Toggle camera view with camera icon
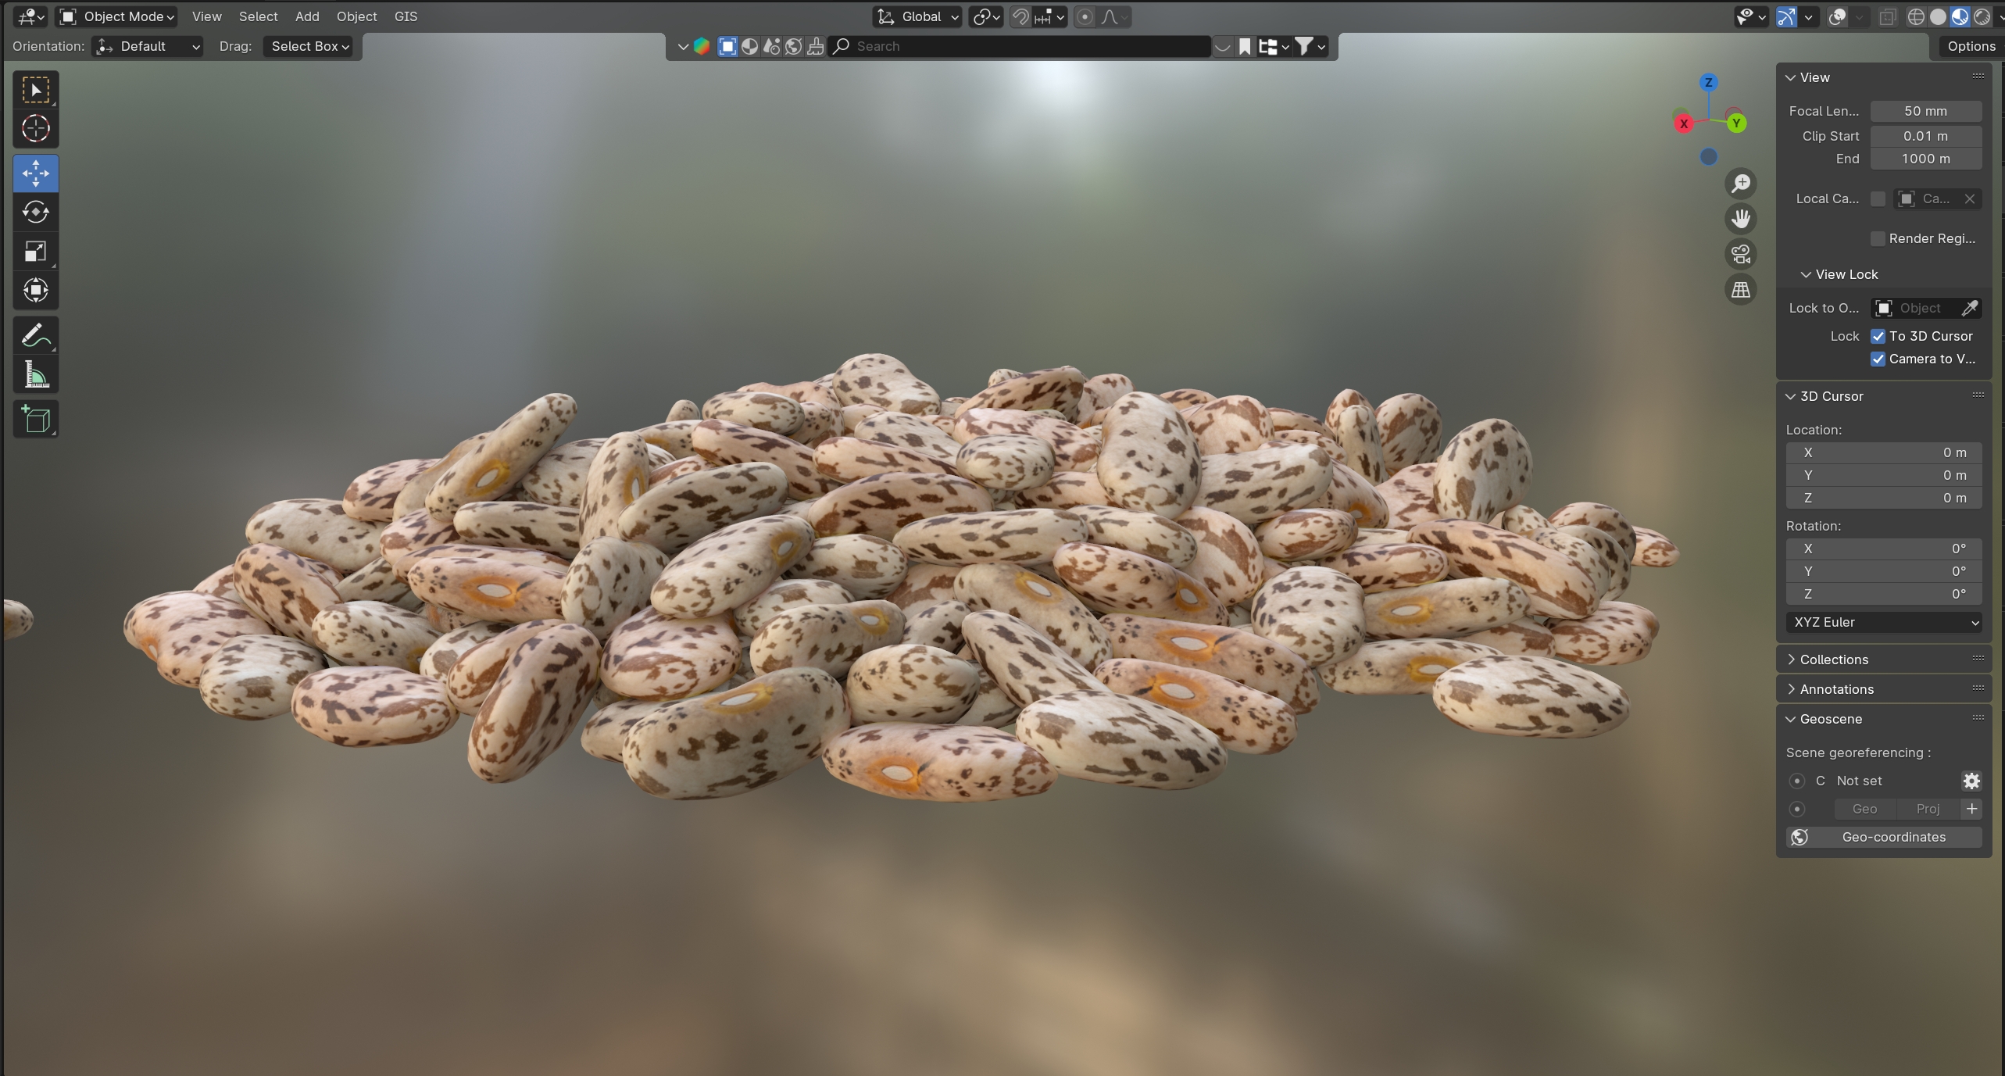This screenshot has height=1076, width=2005. [x=1740, y=254]
